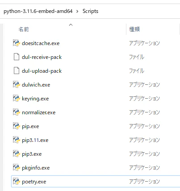
Task: Click the type cell of dulwich.exe
Action: (x=144, y=85)
